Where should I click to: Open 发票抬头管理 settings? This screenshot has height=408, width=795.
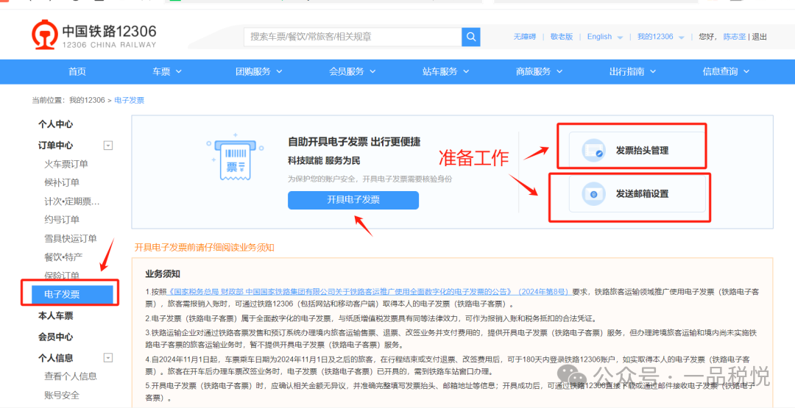coord(642,151)
